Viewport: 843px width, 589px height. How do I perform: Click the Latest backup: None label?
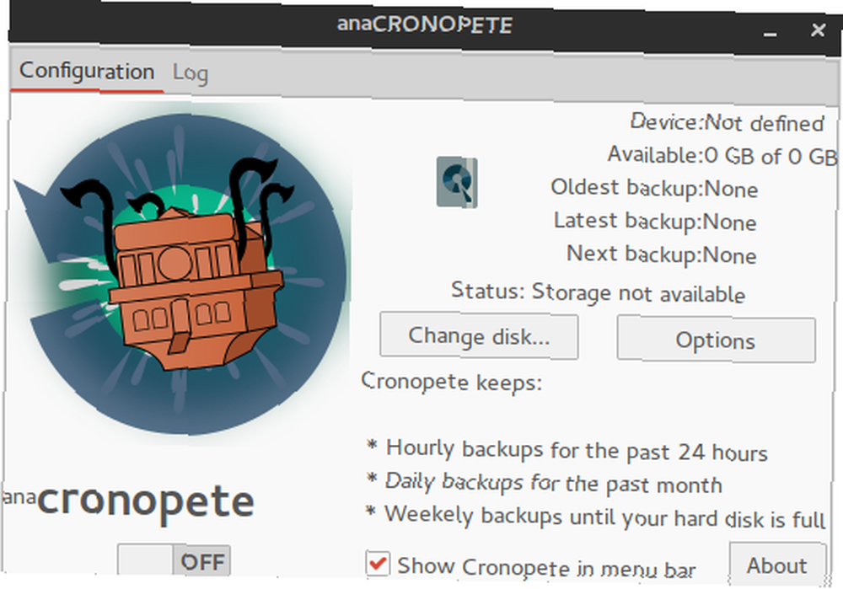point(655,222)
